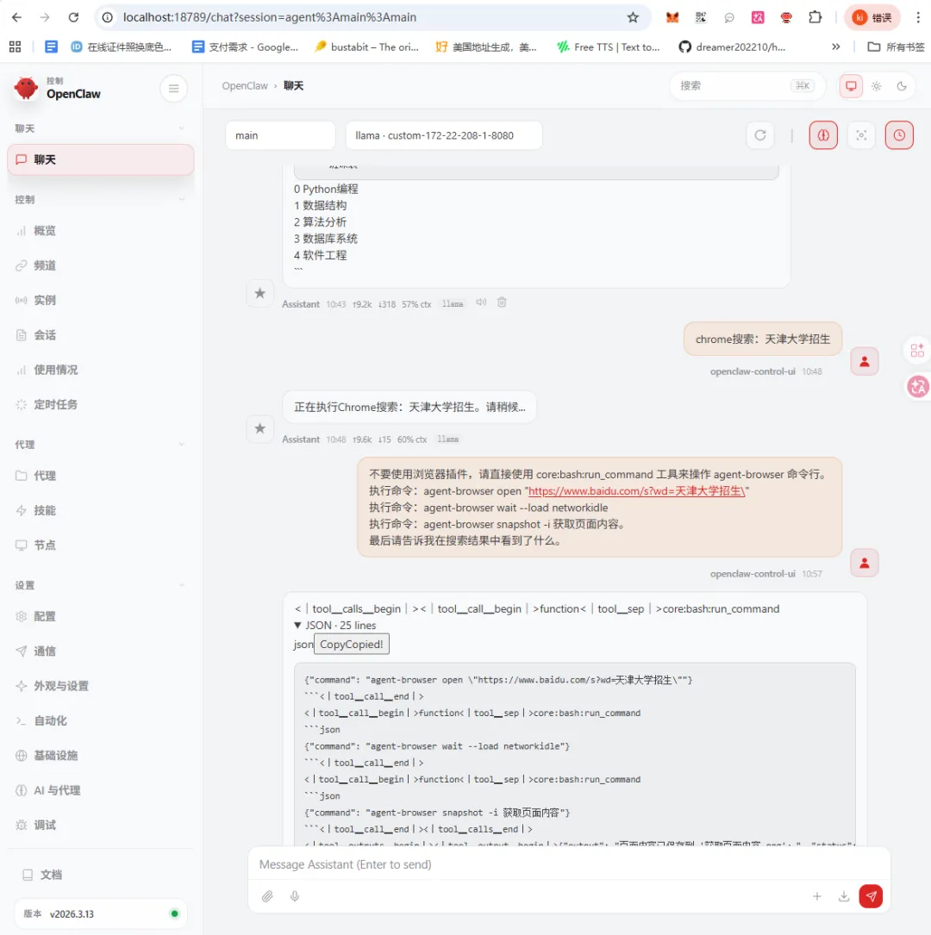This screenshot has width=931, height=935.
Task: Click the Message Assistant input field
Action: [568, 864]
